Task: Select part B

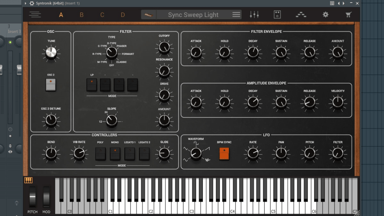Action: 81,15
